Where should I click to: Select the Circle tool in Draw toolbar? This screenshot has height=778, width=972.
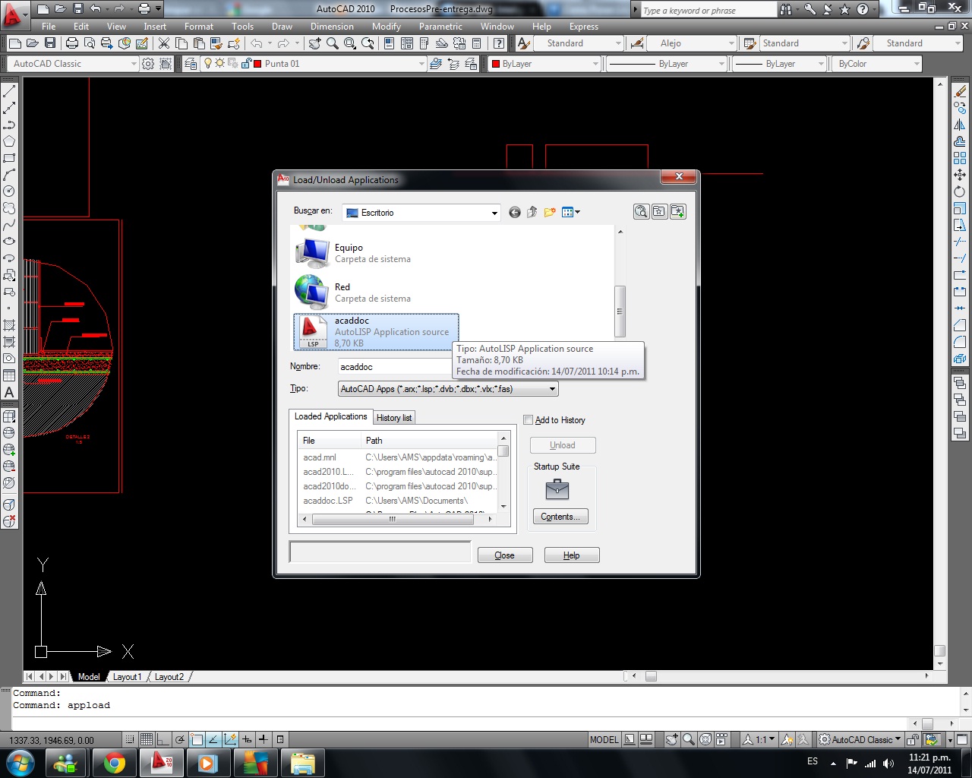[9, 191]
